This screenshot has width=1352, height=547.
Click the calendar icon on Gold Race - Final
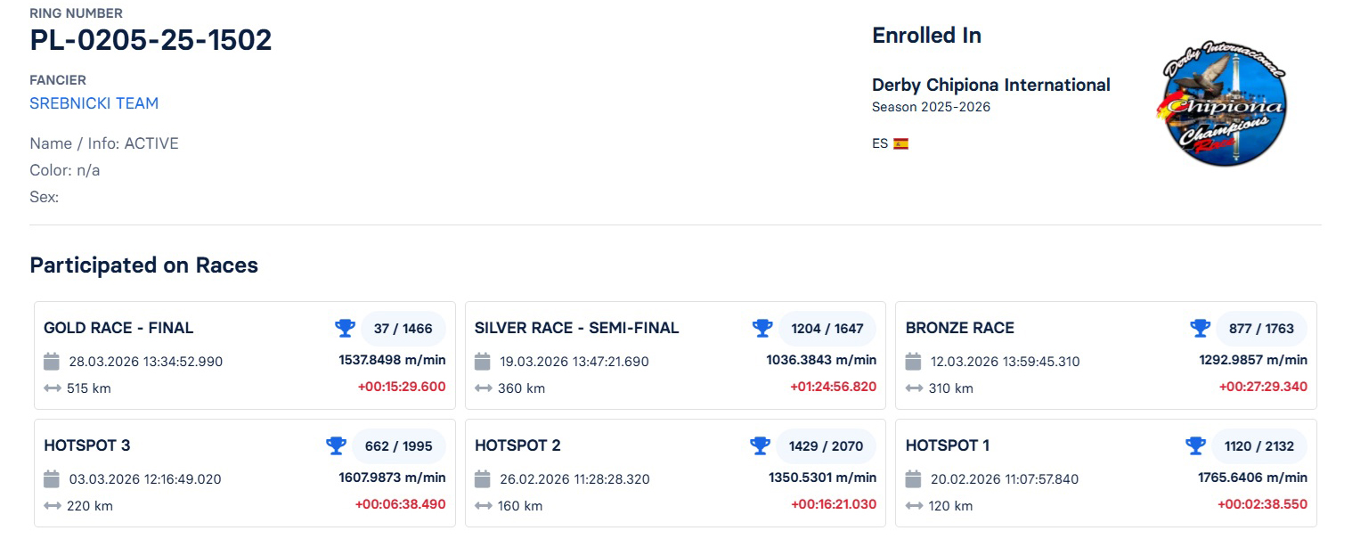click(x=52, y=361)
